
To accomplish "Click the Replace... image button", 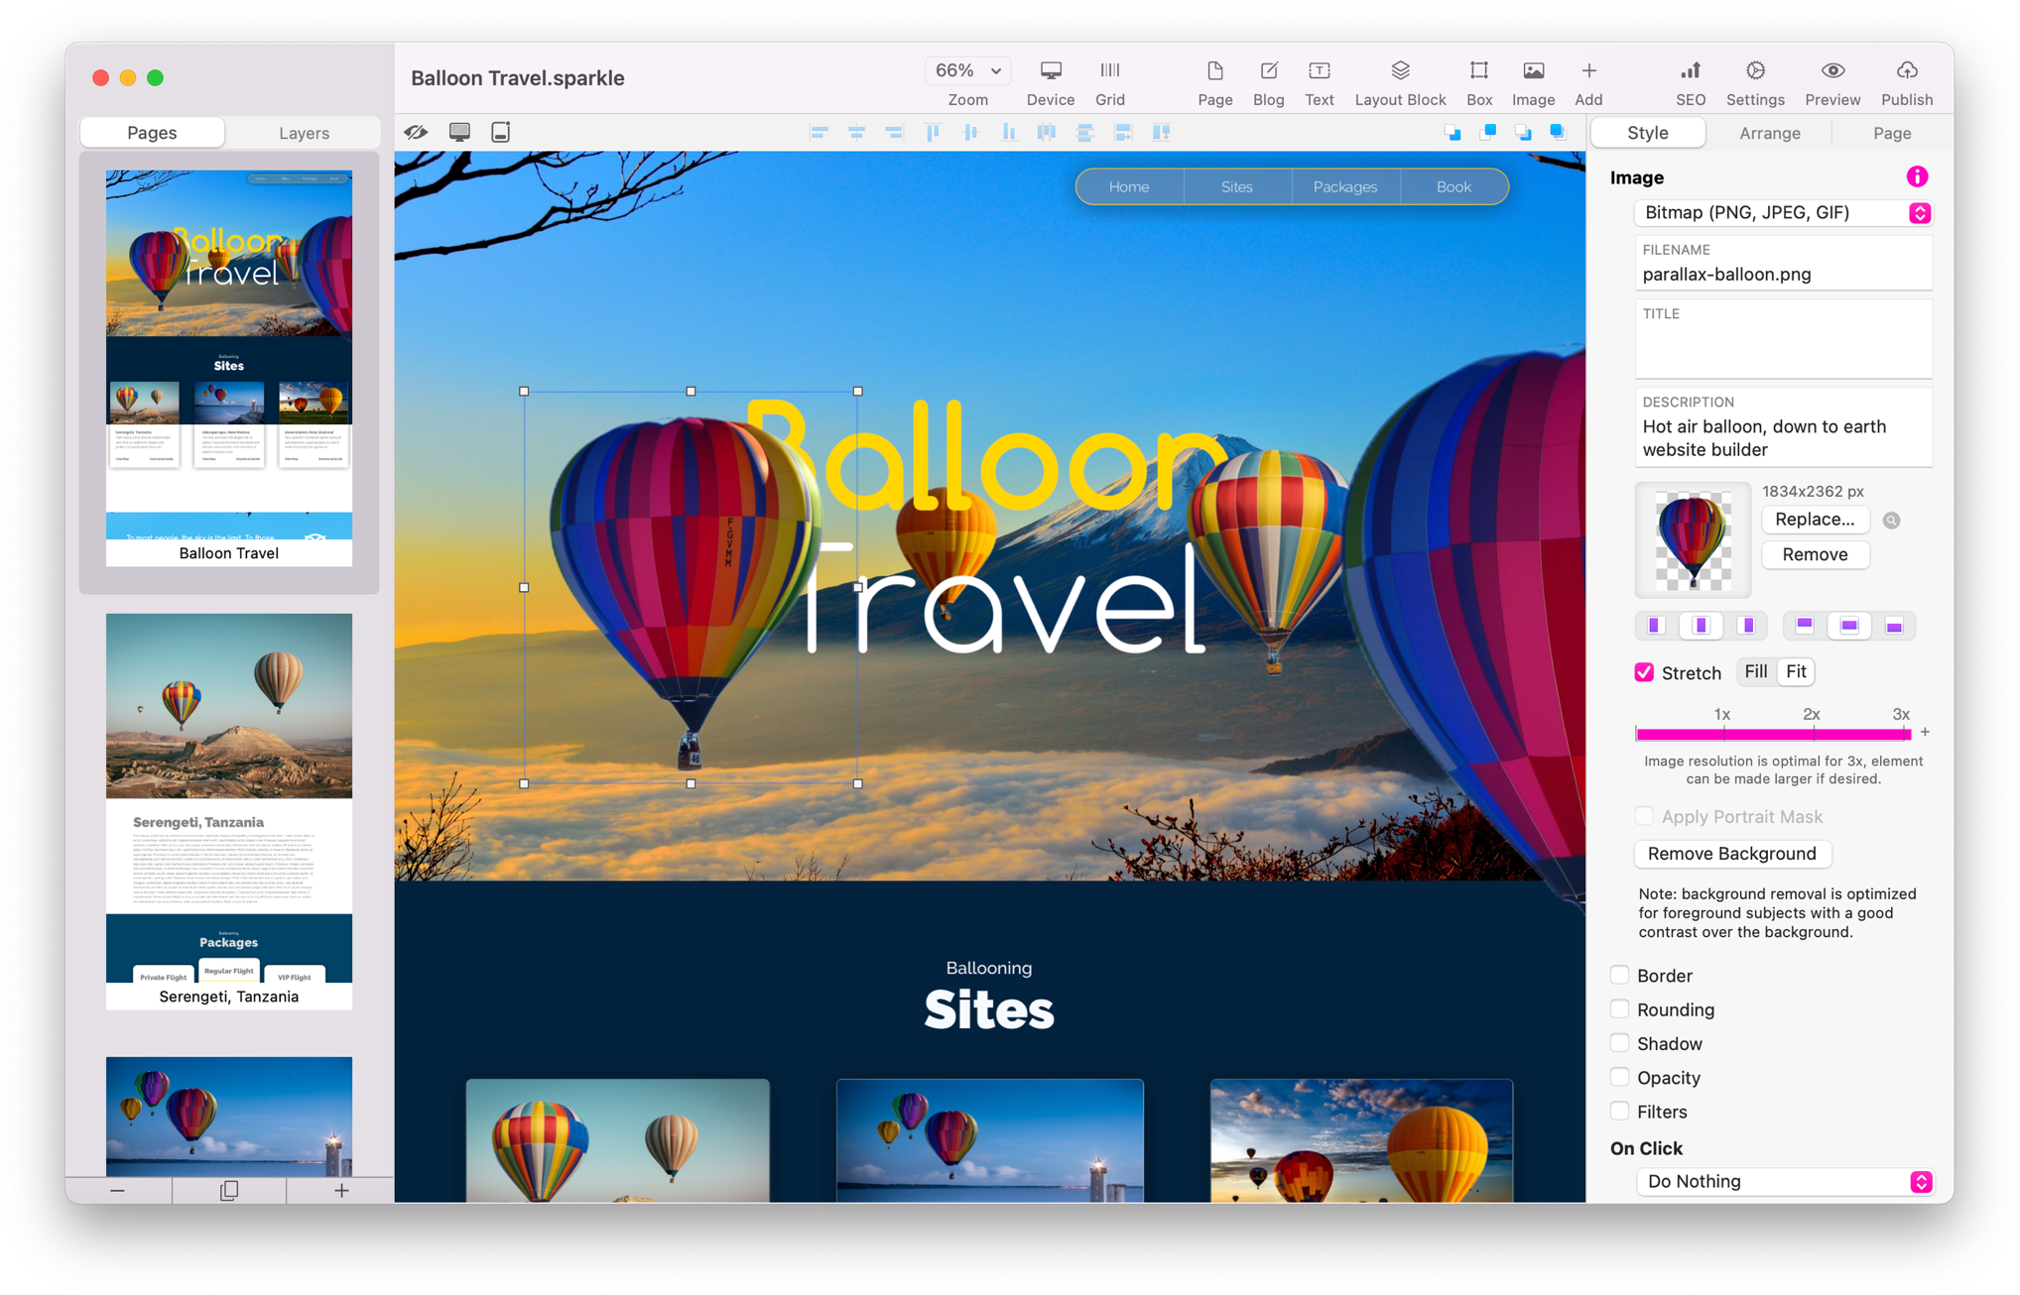I will (x=1814, y=520).
